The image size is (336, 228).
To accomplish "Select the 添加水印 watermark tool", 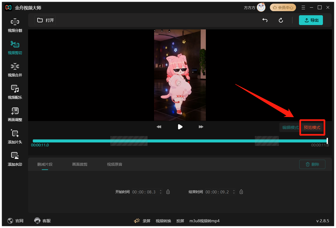I will pos(15,159).
